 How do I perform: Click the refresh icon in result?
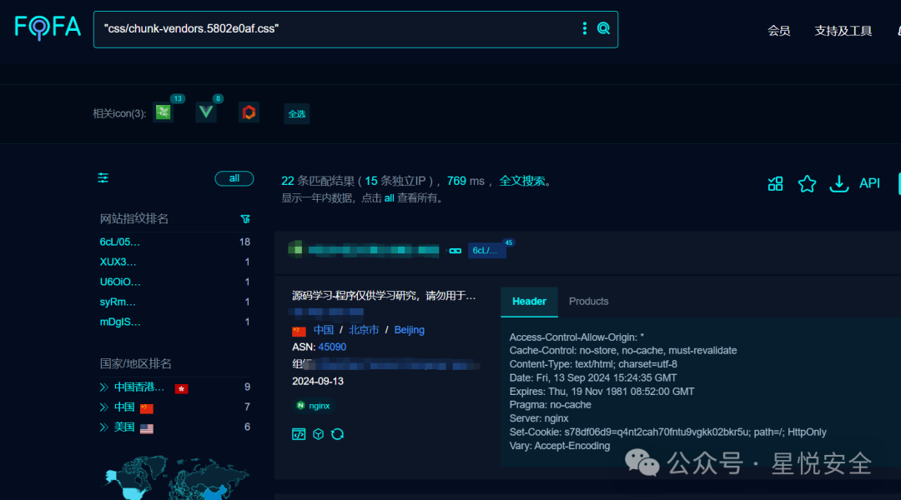tap(337, 434)
